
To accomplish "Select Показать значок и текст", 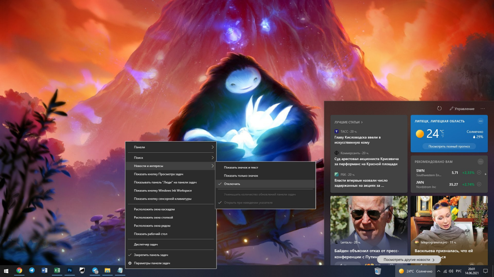I will pos(266,167).
